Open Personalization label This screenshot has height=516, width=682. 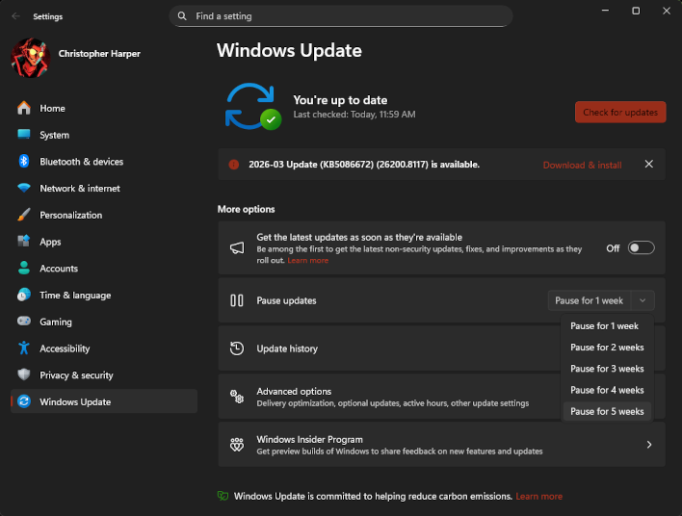tap(71, 215)
